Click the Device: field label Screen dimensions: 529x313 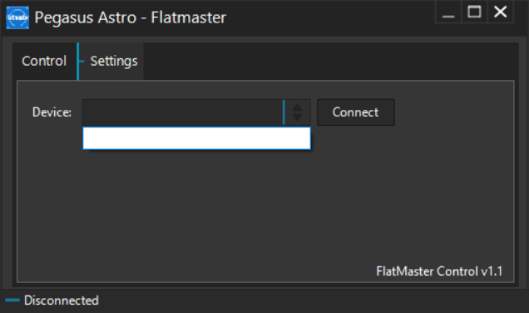(x=52, y=112)
